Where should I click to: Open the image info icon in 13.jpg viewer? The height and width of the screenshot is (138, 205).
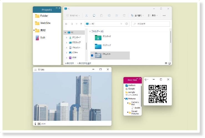click(x=35, y=124)
